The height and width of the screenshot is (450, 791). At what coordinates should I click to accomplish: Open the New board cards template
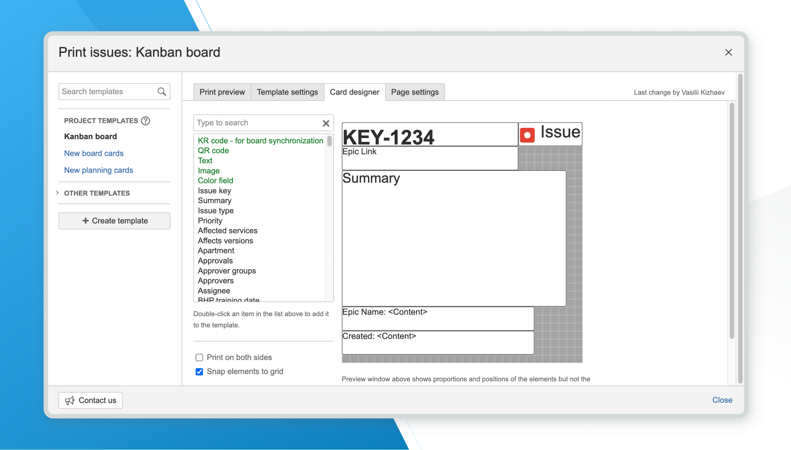click(94, 153)
